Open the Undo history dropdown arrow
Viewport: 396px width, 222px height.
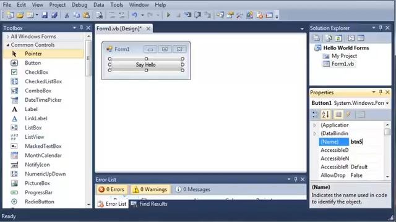(x=142, y=15)
